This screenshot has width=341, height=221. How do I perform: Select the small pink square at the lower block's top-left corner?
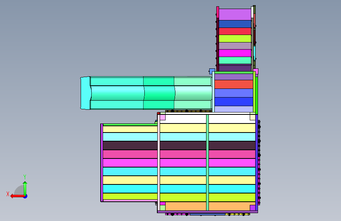pos(163,117)
